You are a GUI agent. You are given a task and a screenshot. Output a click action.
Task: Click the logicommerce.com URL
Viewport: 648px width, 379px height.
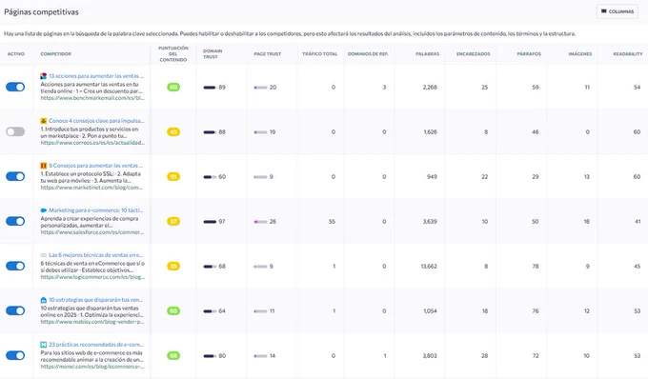pyautogui.click(x=92, y=277)
